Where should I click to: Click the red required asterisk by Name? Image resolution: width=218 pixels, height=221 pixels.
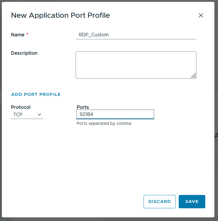pyautogui.click(x=27, y=34)
